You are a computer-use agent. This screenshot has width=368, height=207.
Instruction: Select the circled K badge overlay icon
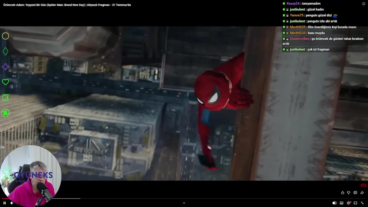click(5, 113)
